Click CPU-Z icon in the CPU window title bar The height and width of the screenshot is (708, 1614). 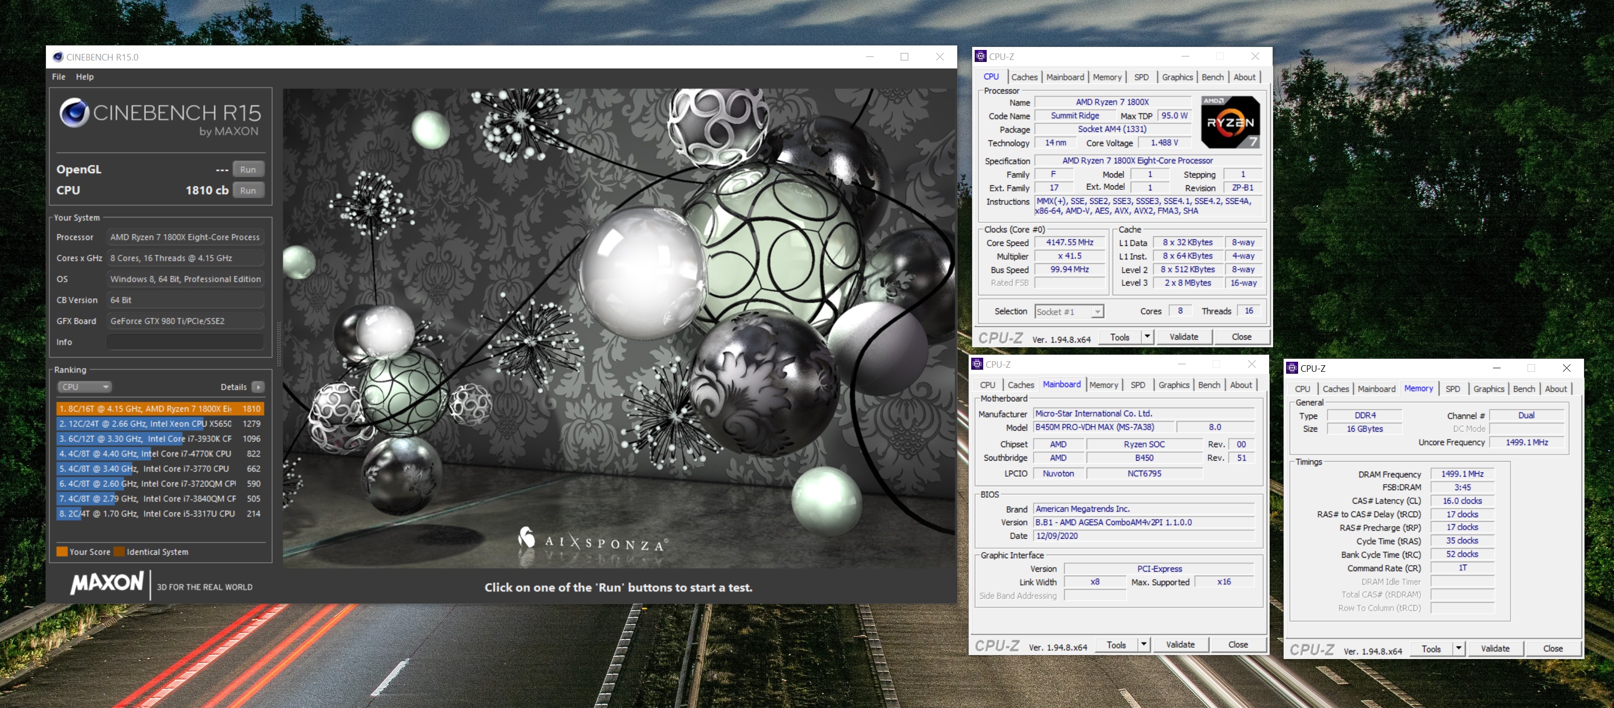click(981, 56)
